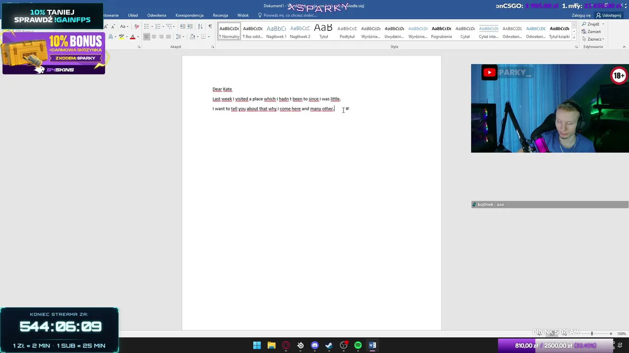
Task: Apply numbered list formatting
Action: tap(158, 26)
